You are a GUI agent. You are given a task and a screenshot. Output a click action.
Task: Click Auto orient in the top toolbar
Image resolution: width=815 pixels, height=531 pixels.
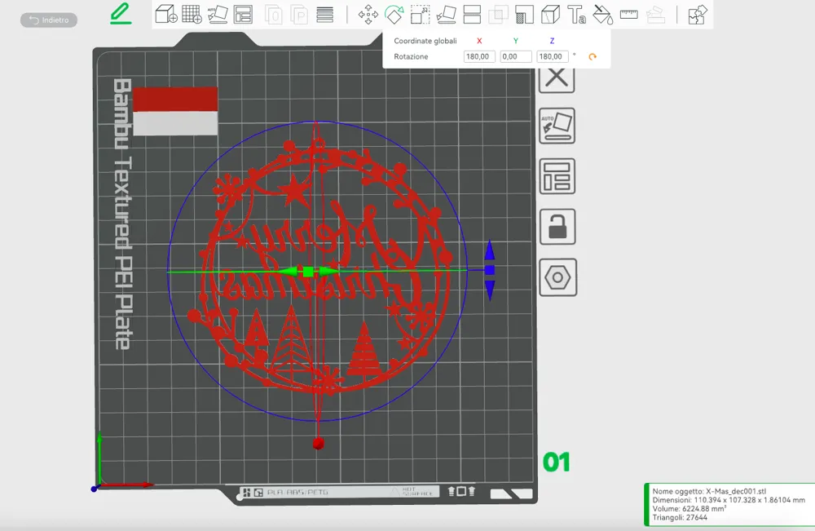(x=217, y=14)
